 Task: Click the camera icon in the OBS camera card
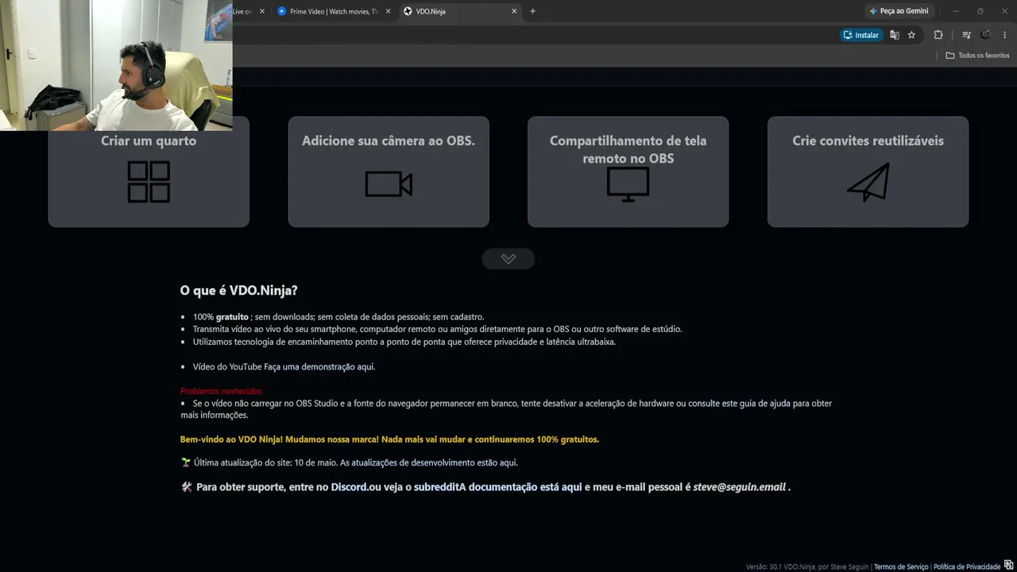coord(389,184)
